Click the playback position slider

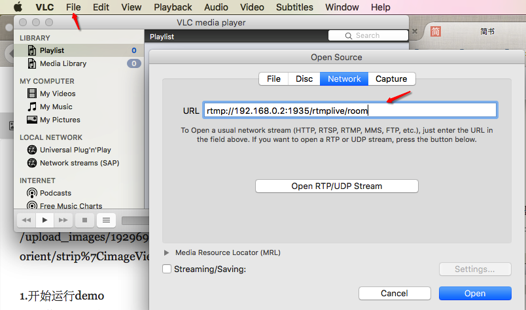click(135, 220)
